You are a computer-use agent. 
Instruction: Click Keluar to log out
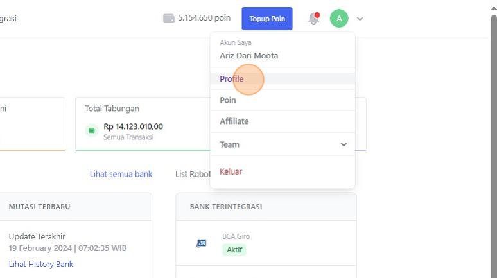point(231,171)
